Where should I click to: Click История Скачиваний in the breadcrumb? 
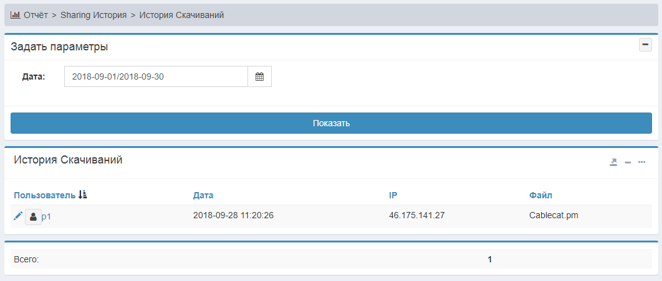(x=181, y=14)
